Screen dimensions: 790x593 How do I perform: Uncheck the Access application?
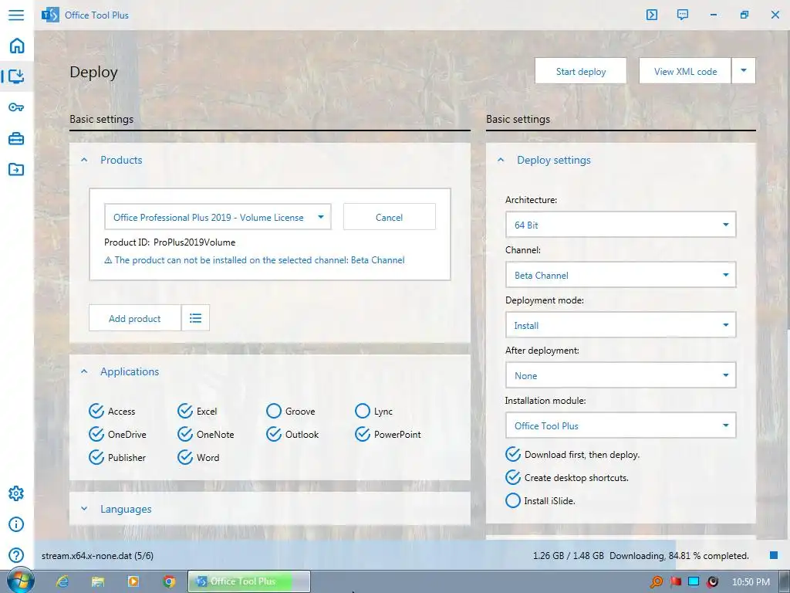pos(96,411)
